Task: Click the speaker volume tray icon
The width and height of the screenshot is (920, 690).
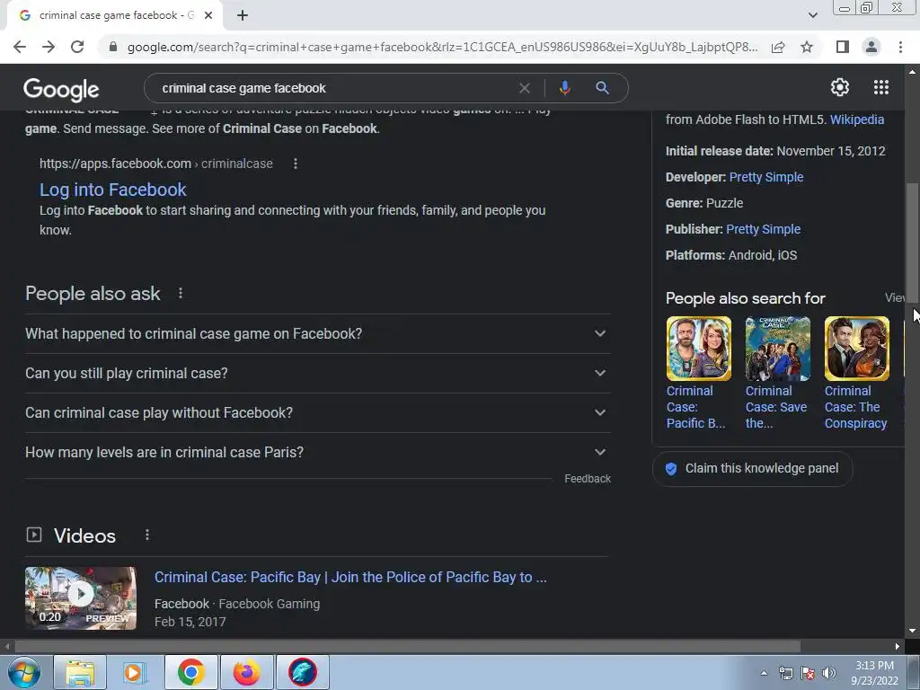Action: [x=829, y=673]
